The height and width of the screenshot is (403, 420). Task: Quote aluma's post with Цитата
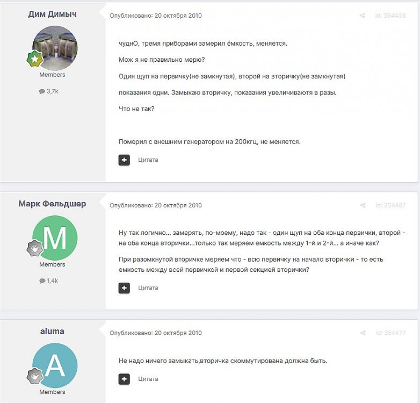tap(148, 379)
